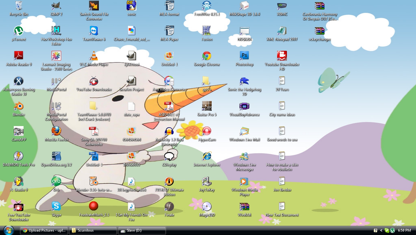Open the Guitar Pro 5 icon

point(207,106)
